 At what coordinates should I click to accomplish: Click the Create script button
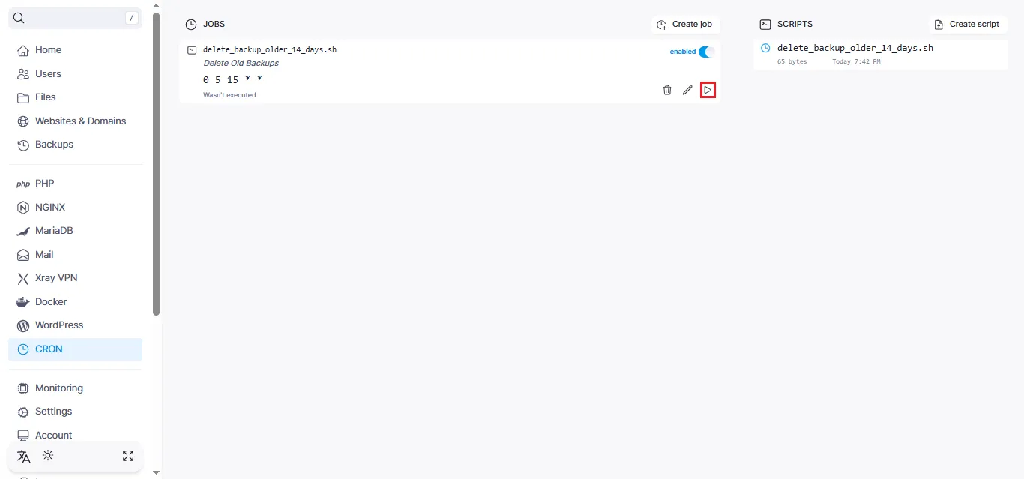point(967,25)
